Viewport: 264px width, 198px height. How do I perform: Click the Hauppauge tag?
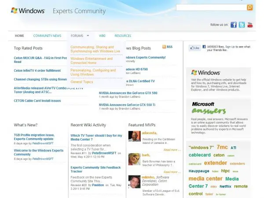coord(199,171)
